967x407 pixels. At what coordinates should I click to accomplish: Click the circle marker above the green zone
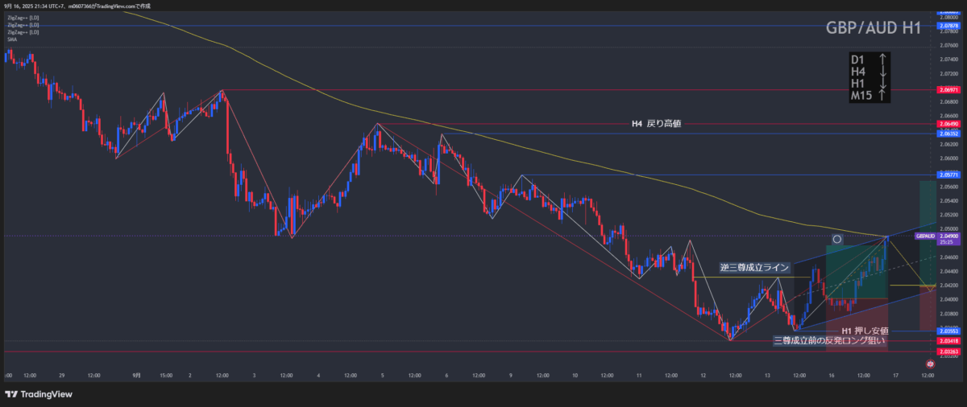[x=837, y=239]
